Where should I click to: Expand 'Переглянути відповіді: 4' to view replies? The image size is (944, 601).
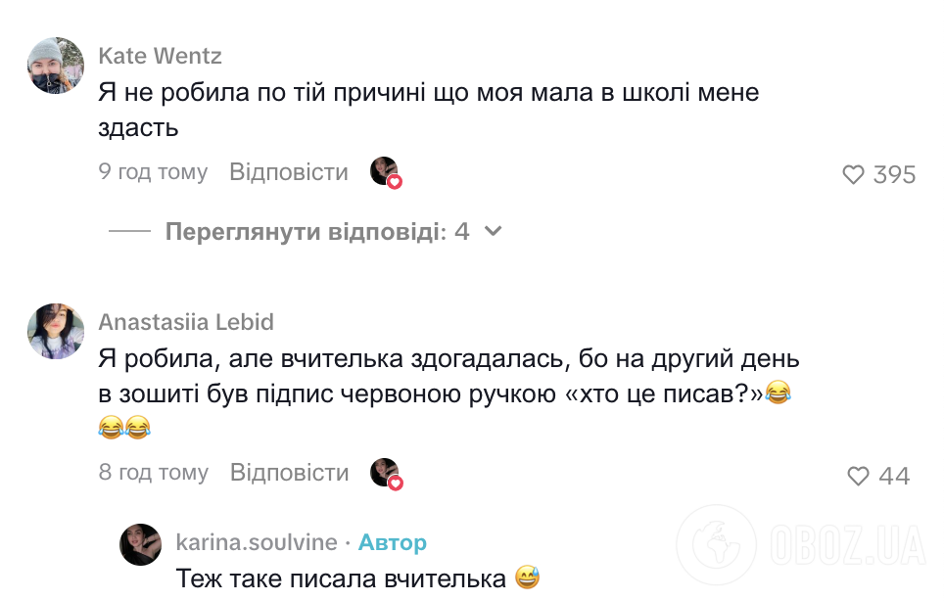click(313, 231)
